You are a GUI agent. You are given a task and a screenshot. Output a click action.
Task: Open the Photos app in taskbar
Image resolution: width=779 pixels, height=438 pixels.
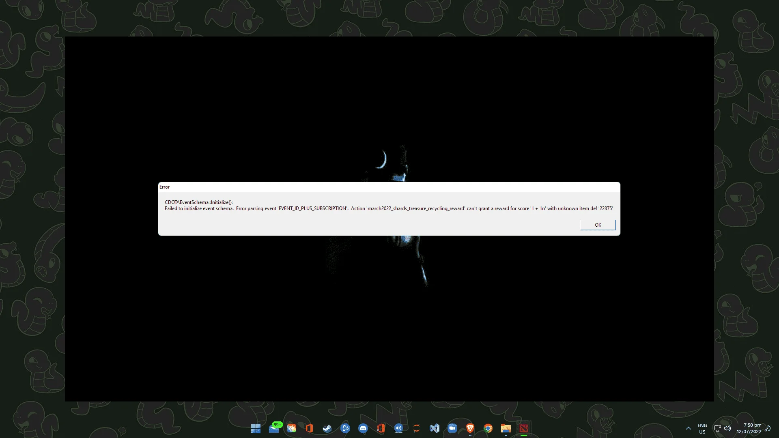[291, 428]
